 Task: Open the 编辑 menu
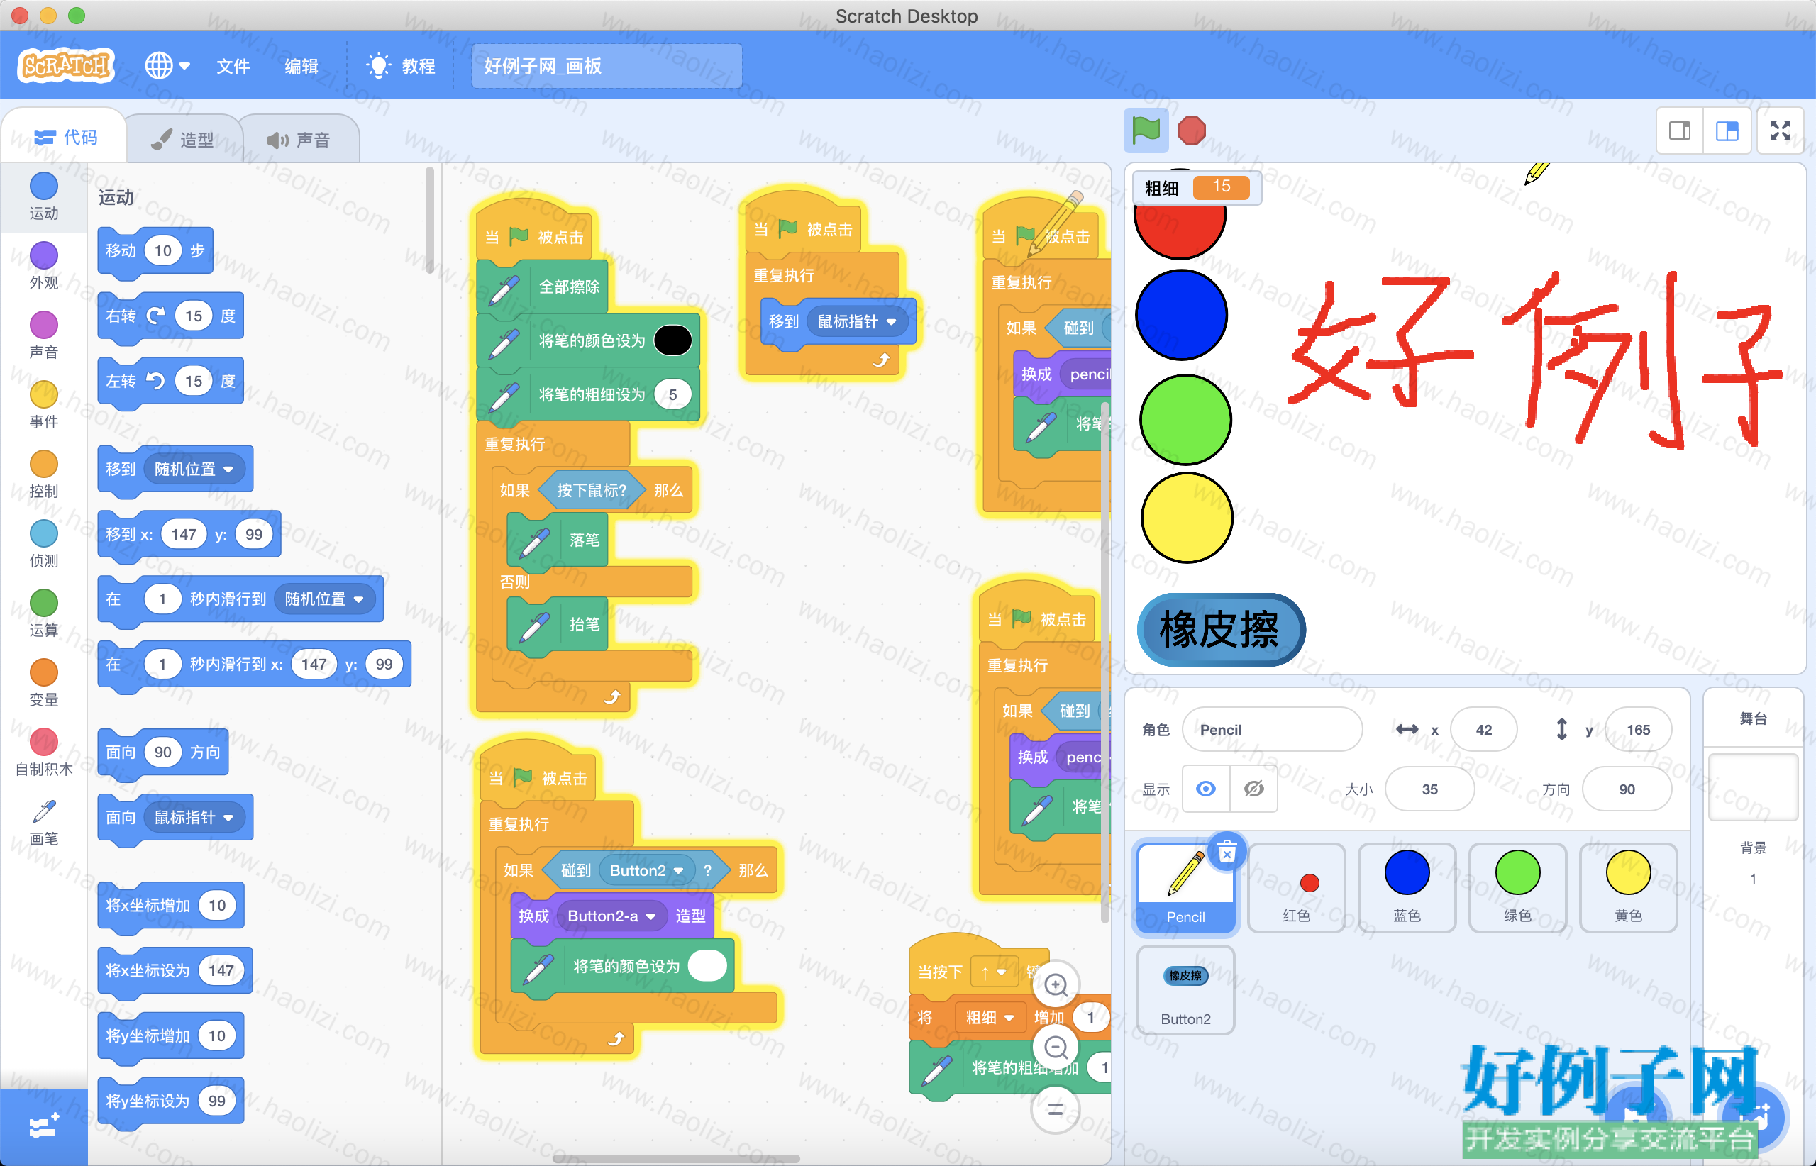301,66
